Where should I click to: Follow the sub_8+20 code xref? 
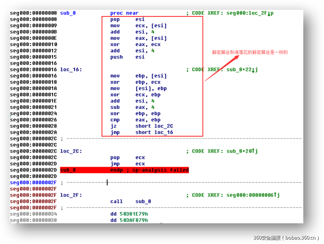tap(242, 151)
